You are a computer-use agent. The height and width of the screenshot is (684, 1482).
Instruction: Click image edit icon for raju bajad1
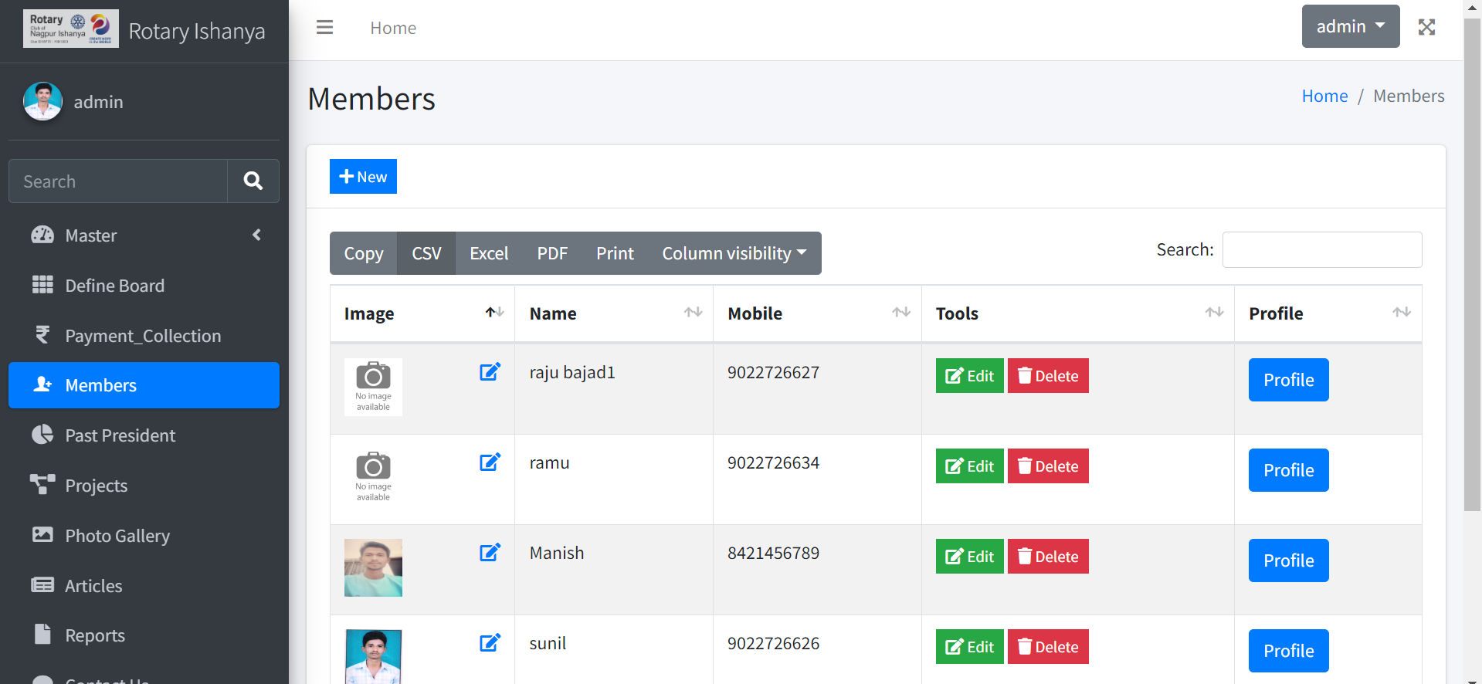pos(490,372)
